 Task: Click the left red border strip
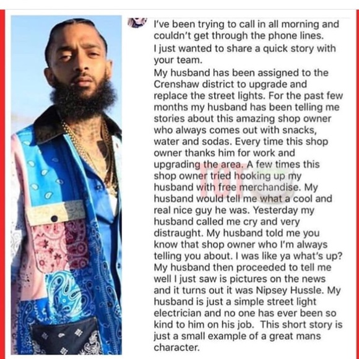pos(2,184)
